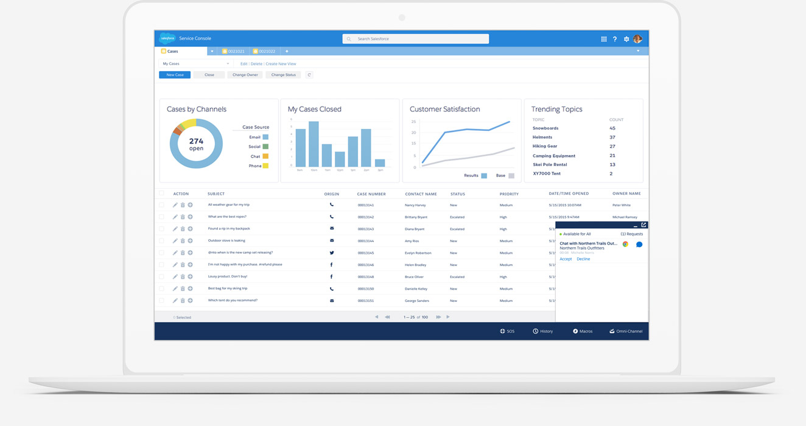Open the Setup gear icon
Image resolution: width=806 pixels, height=426 pixels.
[x=626, y=39]
